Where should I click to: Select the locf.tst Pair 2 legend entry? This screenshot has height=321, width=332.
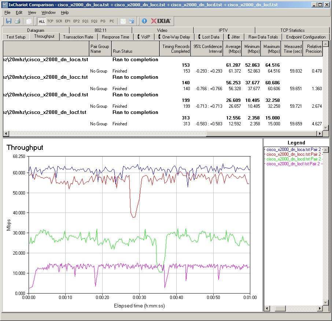[294, 164]
